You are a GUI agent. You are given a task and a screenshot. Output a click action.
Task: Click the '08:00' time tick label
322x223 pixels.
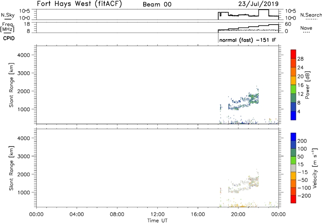[117, 215]
